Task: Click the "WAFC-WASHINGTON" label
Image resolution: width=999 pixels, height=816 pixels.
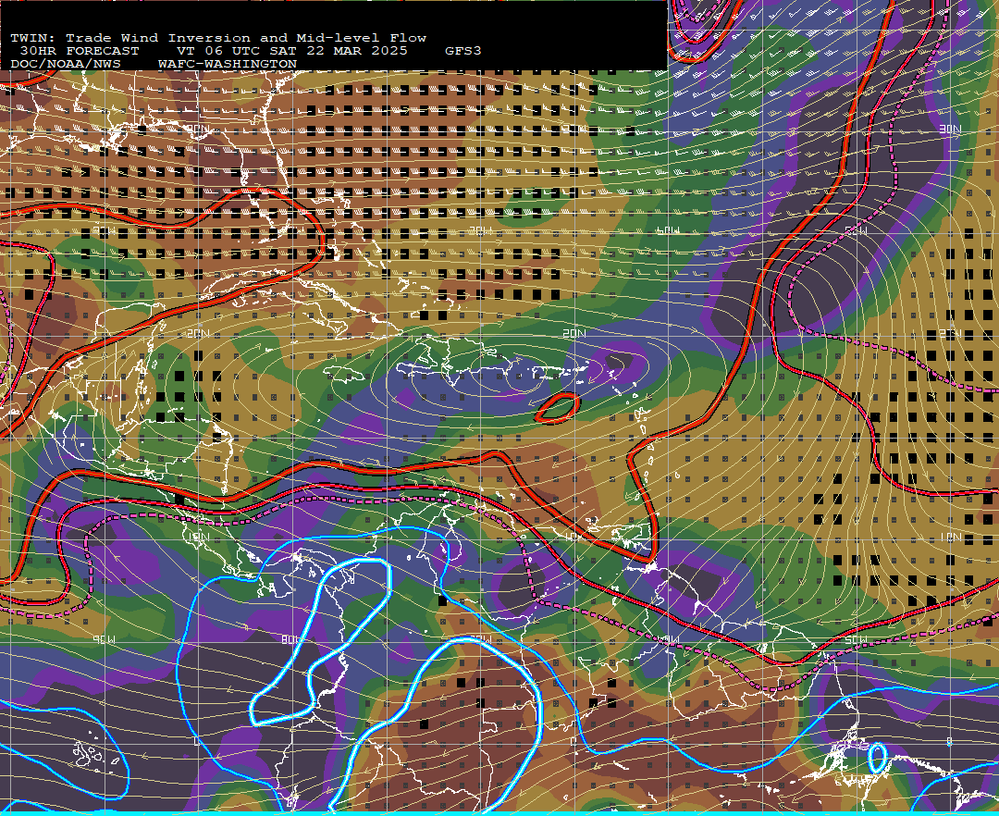Action: coord(227,65)
